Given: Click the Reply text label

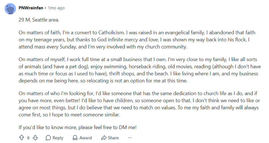Looking at the screenshot, I should [58, 138].
